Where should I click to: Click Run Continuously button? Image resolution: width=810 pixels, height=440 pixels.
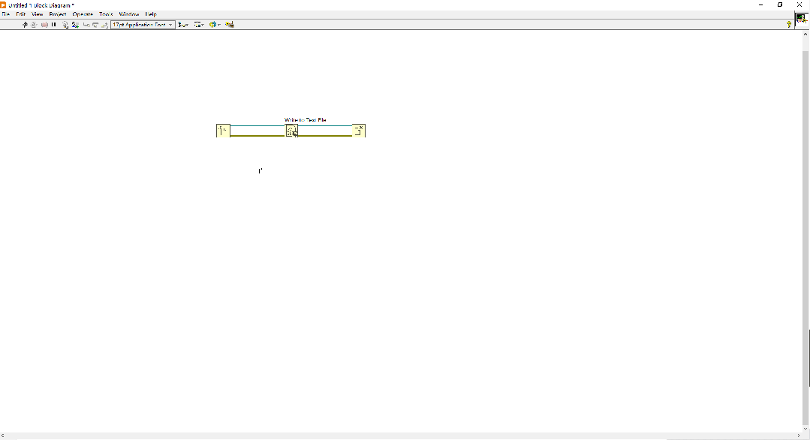pos(34,25)
